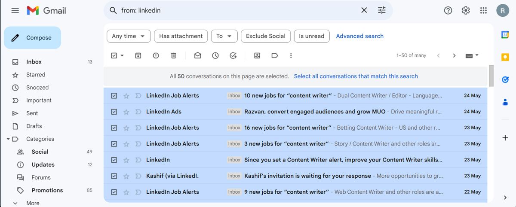This screenshot has height=207, width=516.
Task: Snooze the selected conversations
Action: pos(215,55)
